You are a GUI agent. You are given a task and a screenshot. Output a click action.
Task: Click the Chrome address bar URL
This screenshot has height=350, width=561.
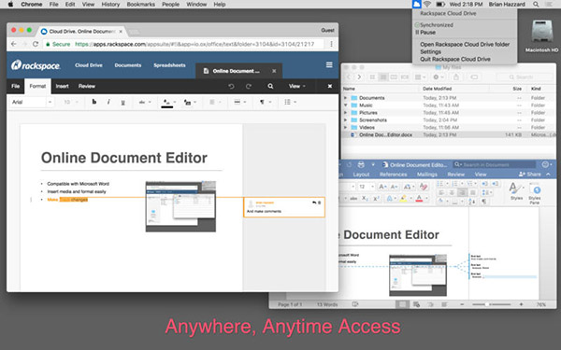194,44
